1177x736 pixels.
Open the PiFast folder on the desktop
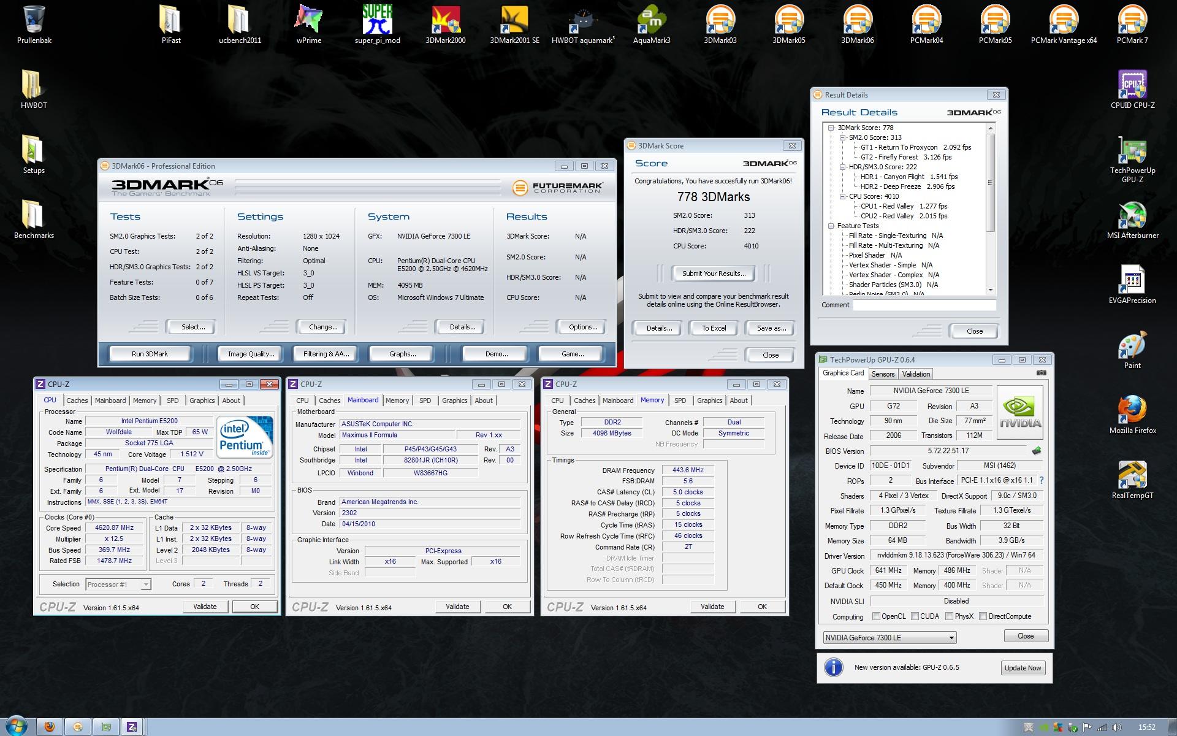click(171, 25)
